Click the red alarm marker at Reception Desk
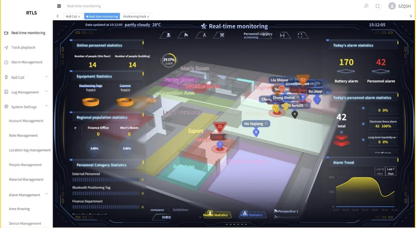The height and width of the screenshot is (228, 416). tap(220, 127)
